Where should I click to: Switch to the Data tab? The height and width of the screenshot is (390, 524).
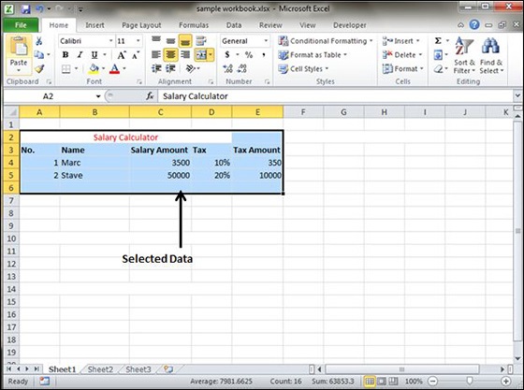(x=234, y=25)
